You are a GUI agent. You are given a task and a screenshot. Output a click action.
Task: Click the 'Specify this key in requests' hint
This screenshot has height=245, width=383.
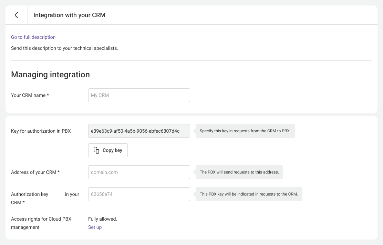(x=245, y=131)
